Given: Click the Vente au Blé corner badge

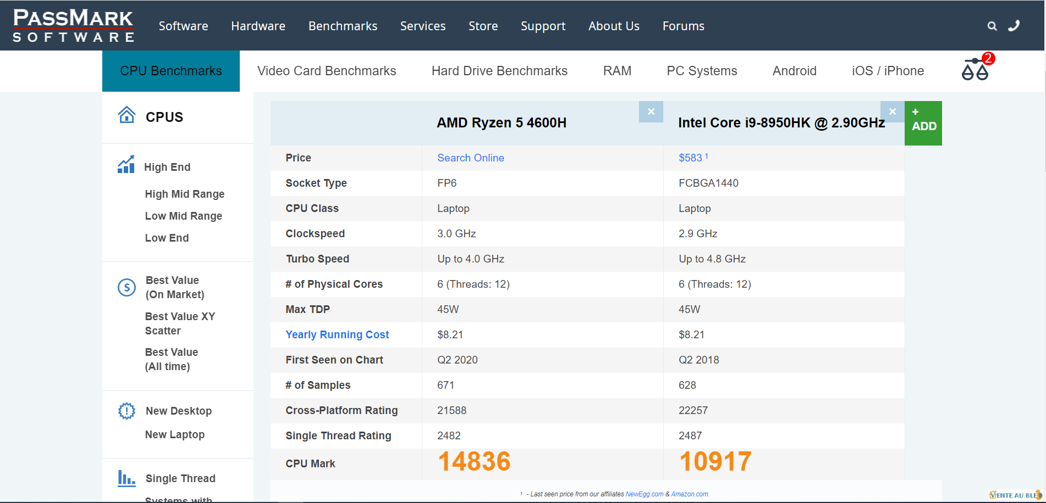Looking at the screenshot, I should (1015, 495).
